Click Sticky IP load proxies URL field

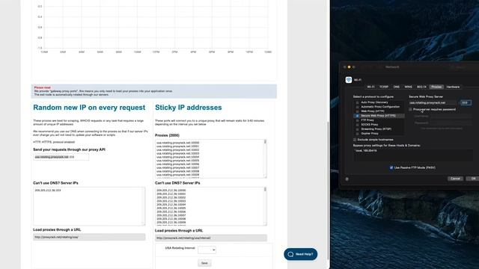[211, 238]
